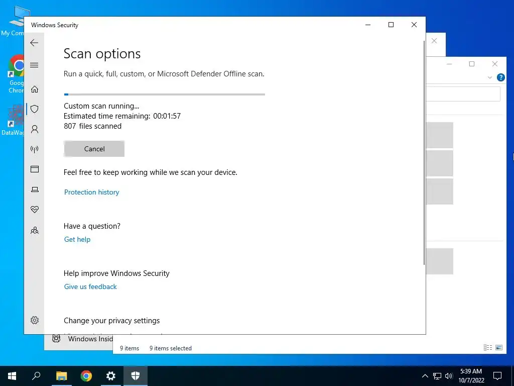This screenshot has height=386, width=514.
Task: Open Family options icon
Action: [35, 230]
